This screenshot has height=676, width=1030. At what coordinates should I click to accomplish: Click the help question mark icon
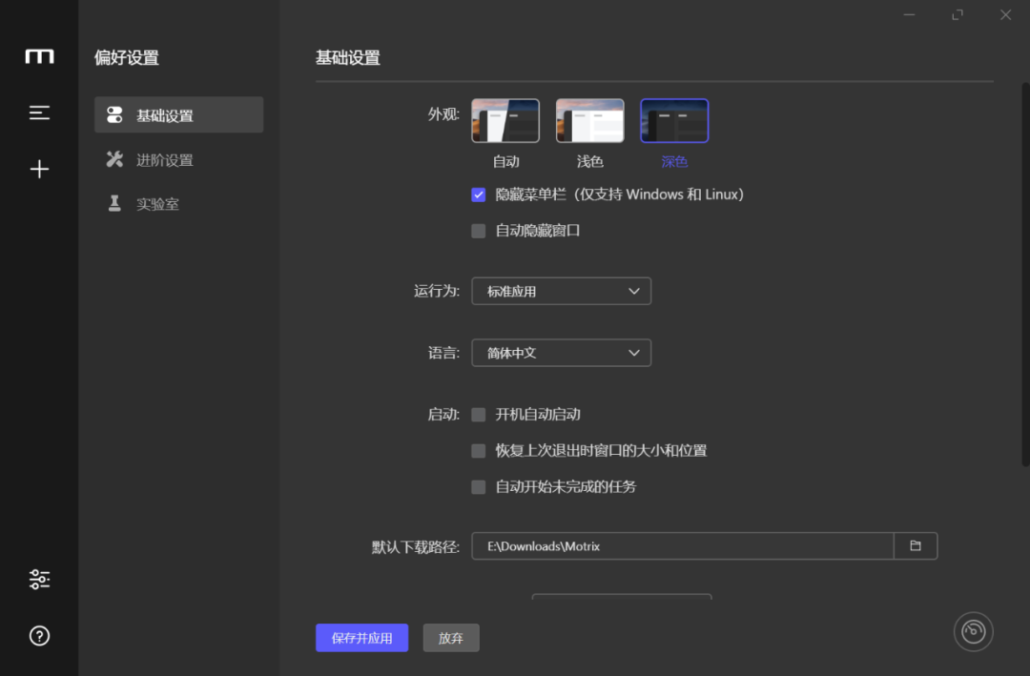pos(39,636)
